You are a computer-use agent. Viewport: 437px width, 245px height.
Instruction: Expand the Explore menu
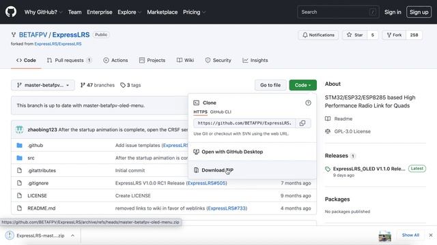click(129, 12)
